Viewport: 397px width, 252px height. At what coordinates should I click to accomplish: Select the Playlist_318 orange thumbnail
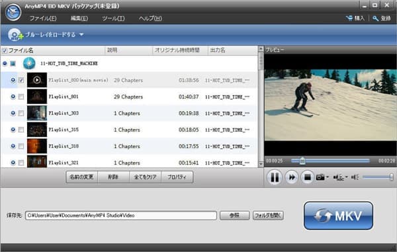[x=37, y=146]
